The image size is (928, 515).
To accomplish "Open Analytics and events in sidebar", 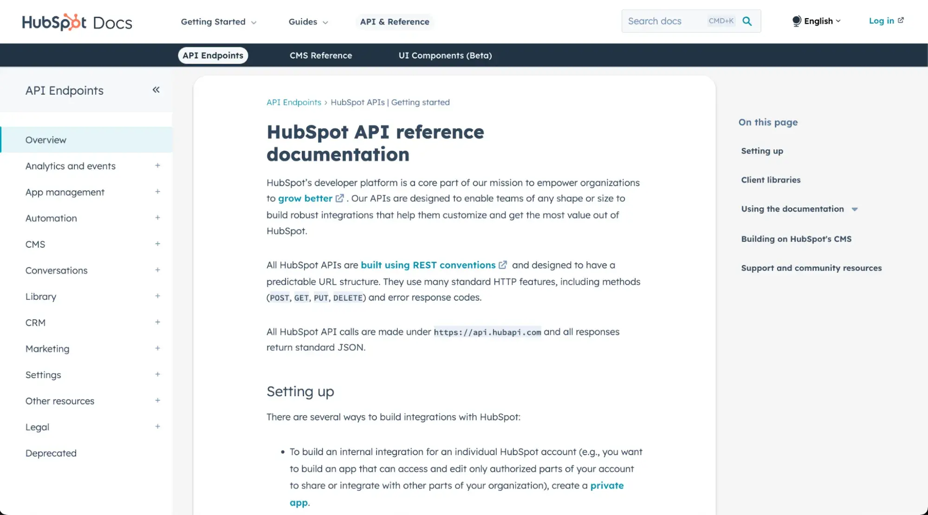I will coord(71,166).
